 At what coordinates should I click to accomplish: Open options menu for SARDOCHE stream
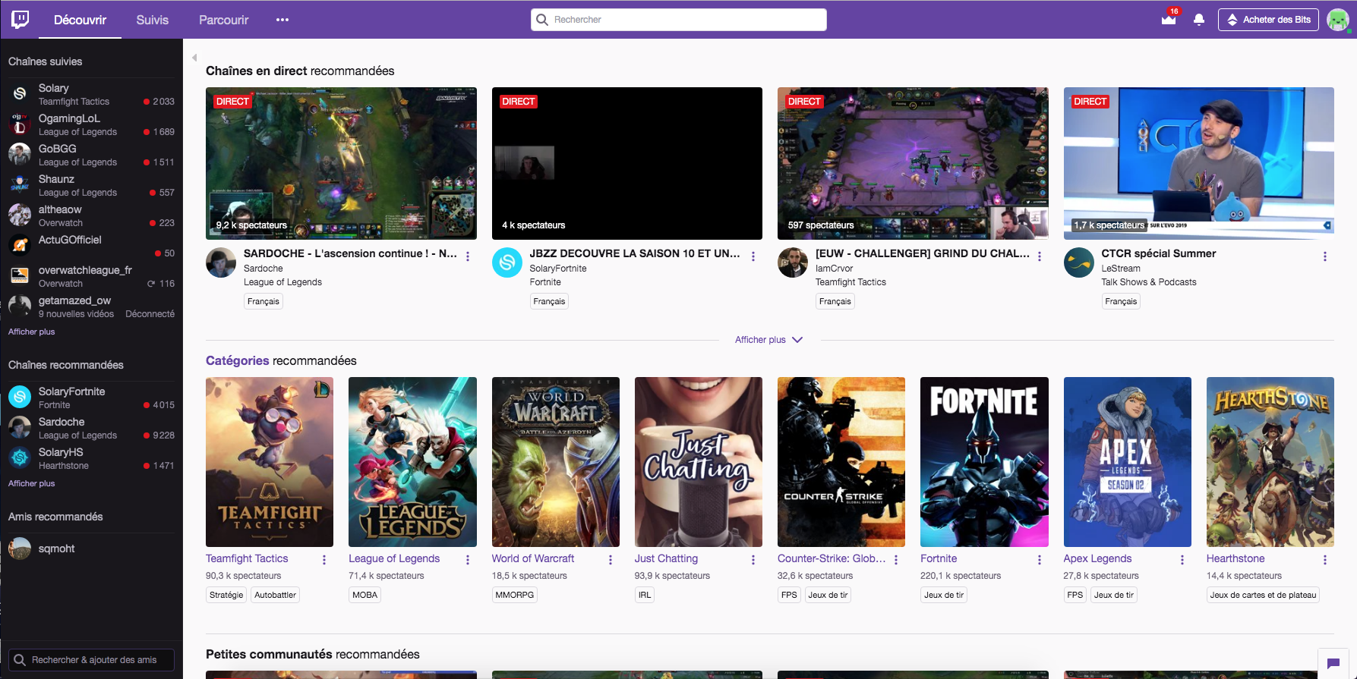pyautogui.click(x=468, y=256)
